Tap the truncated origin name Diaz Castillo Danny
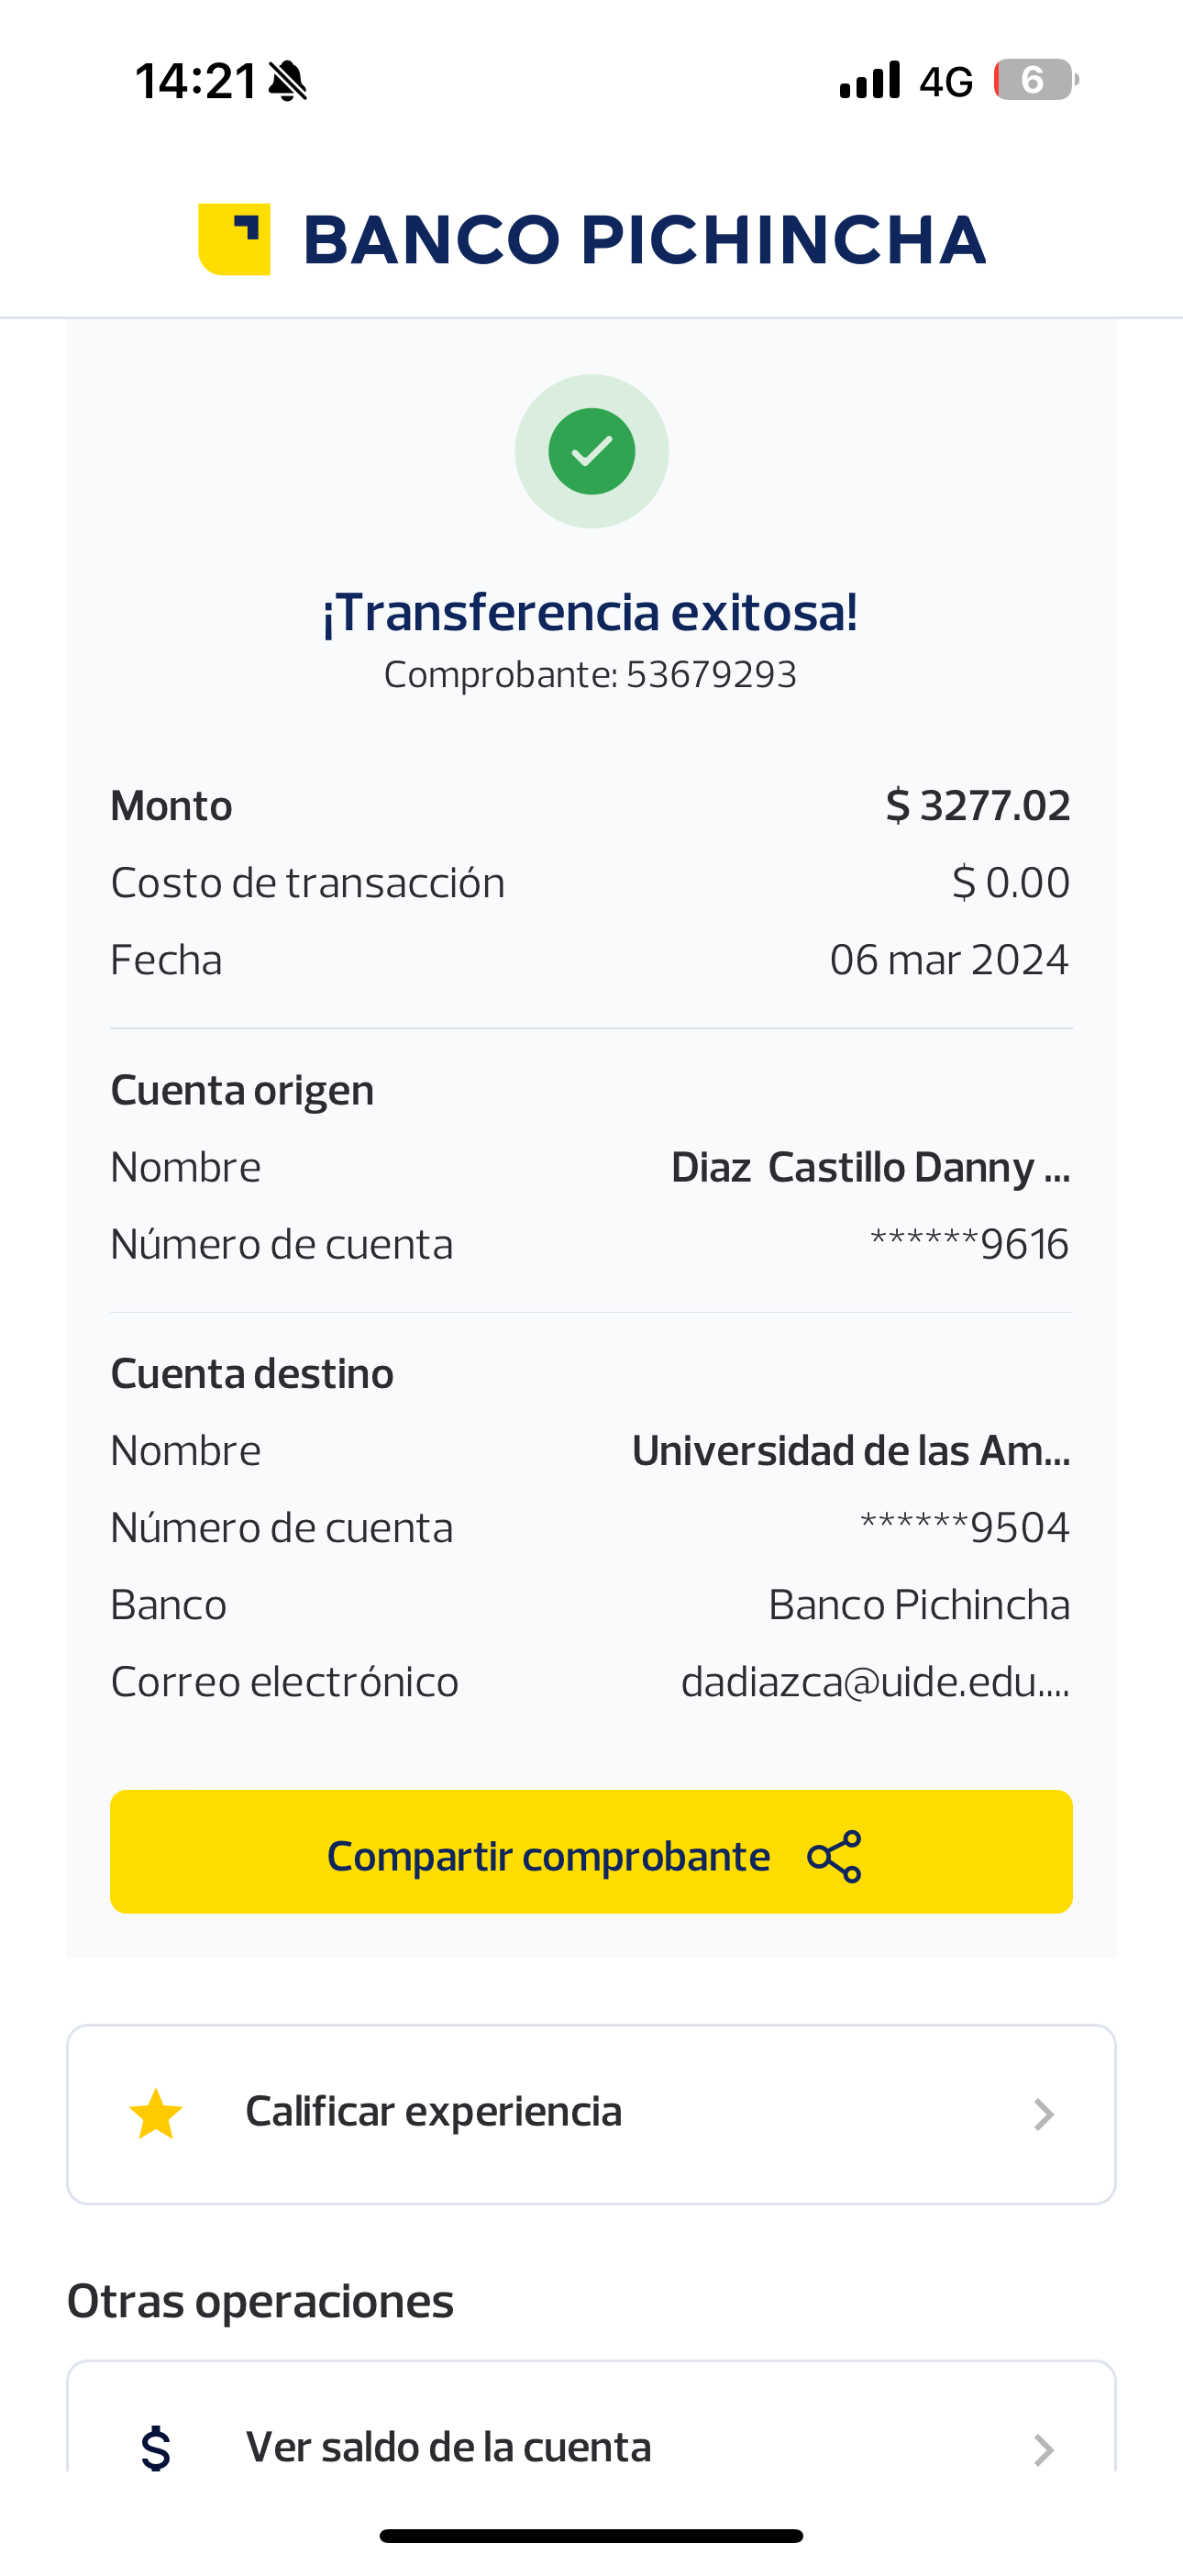 point(869,1167)
